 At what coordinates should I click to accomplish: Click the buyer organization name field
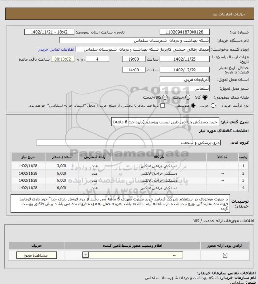[x=134, y=40]
